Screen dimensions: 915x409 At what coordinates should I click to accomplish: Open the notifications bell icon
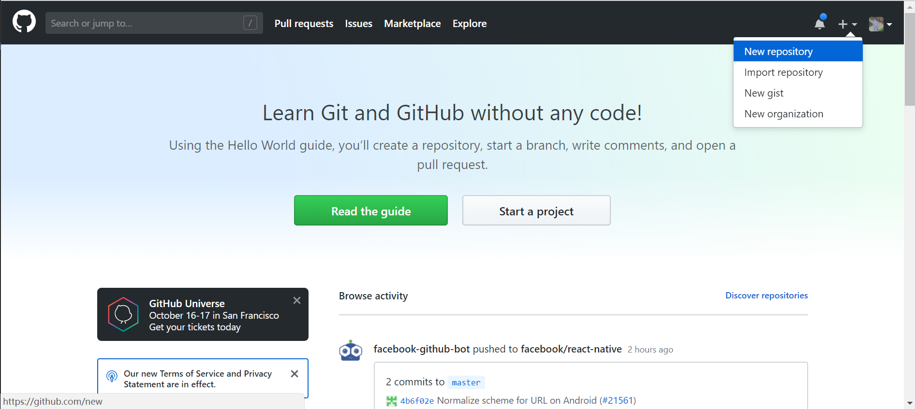[820, 23]
